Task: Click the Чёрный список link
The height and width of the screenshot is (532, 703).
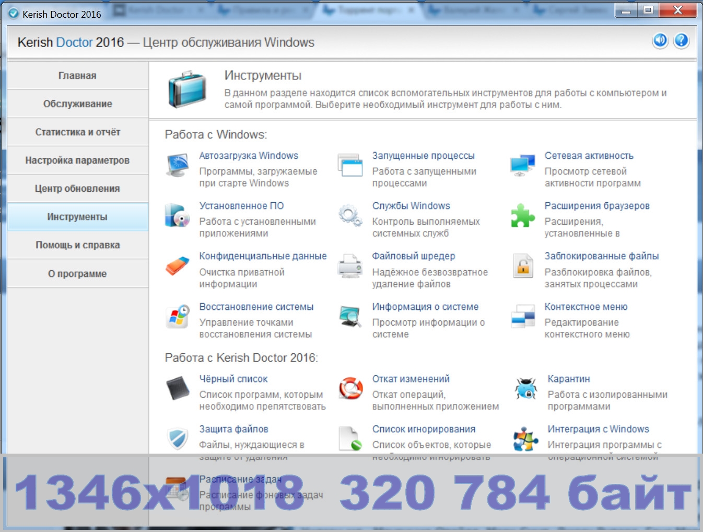Action: tap(233, 379)
